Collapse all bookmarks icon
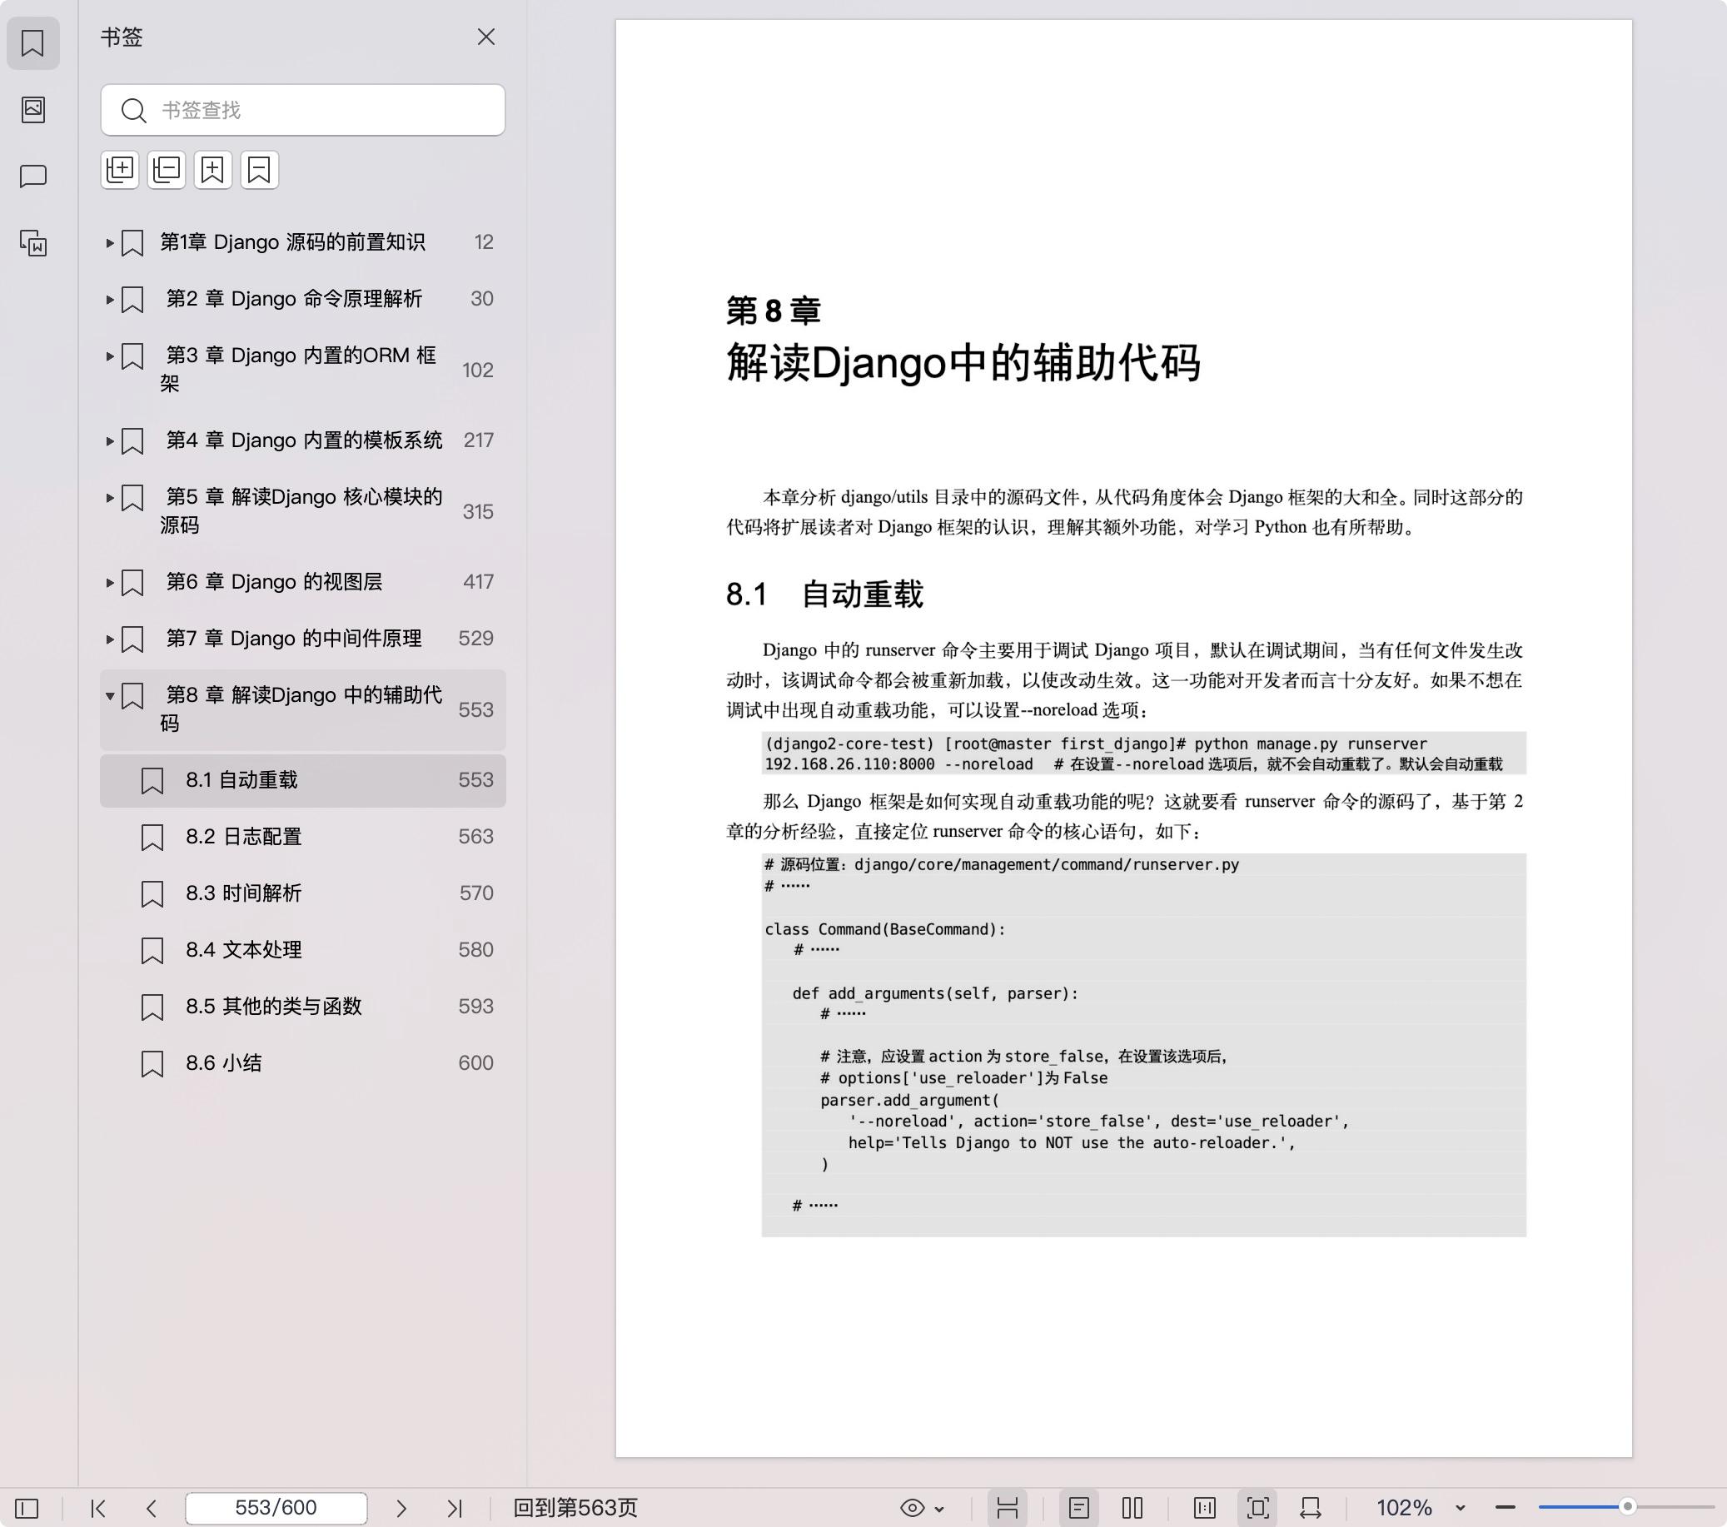This screenshot has height=1527, width=1727. (x=167, y=170)
